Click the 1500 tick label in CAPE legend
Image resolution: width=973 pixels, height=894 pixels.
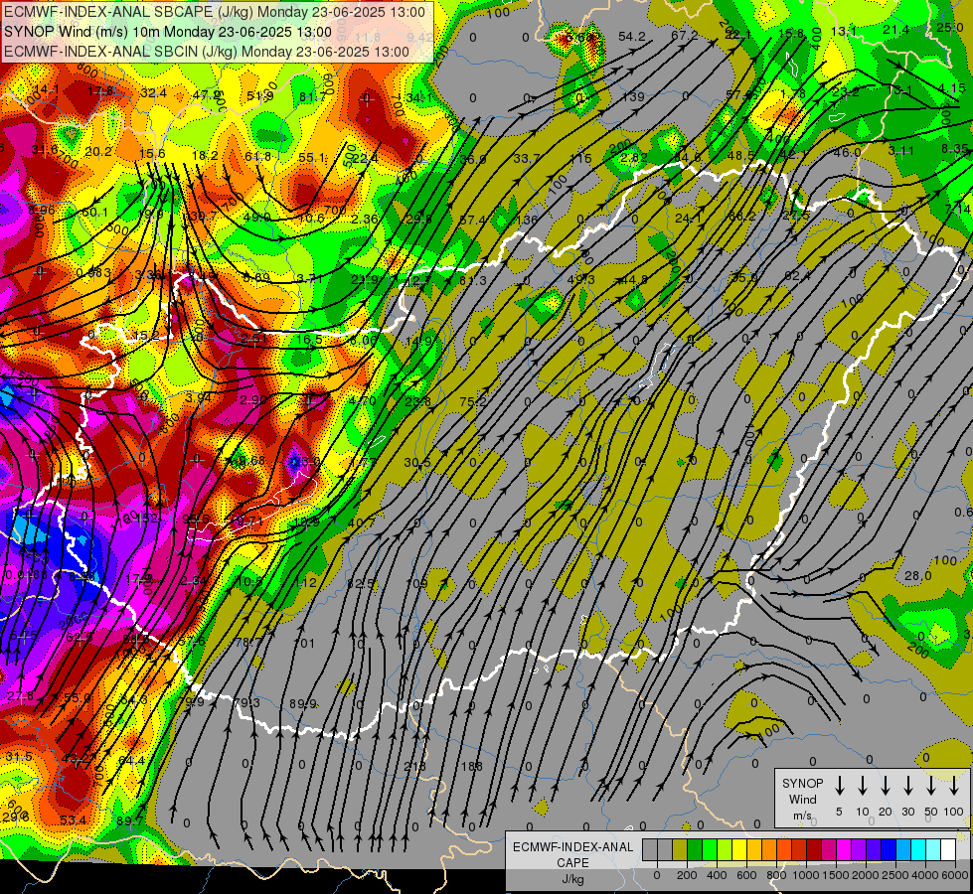(836, 875)
